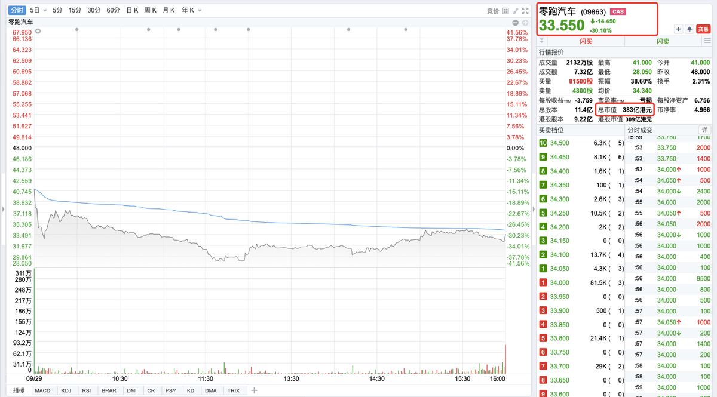Click sell level 5 marker at 33.800
The width and height of the screenshot is (717, 397).
[x=543, y=338]
